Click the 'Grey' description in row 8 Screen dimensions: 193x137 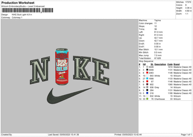(x=157, y=88)
